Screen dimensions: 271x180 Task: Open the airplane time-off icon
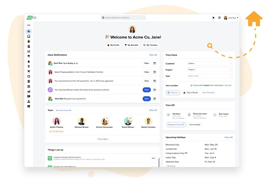pos(29,71)
